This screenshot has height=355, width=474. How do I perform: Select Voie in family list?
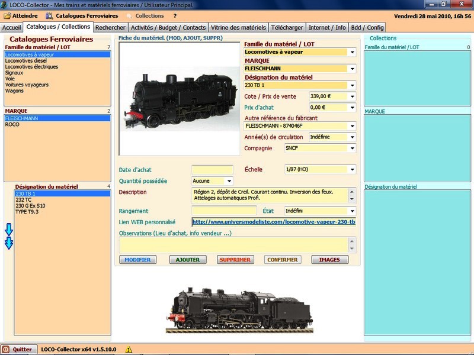point(57,79)
